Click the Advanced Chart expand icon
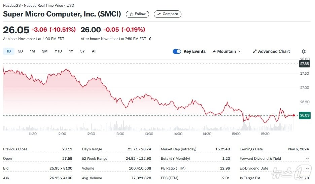The image size is (315, 184). pyautogui.click(x=255, y=51)
